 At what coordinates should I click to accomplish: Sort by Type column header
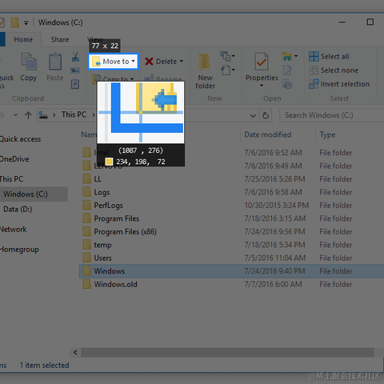tap(327, 135)
